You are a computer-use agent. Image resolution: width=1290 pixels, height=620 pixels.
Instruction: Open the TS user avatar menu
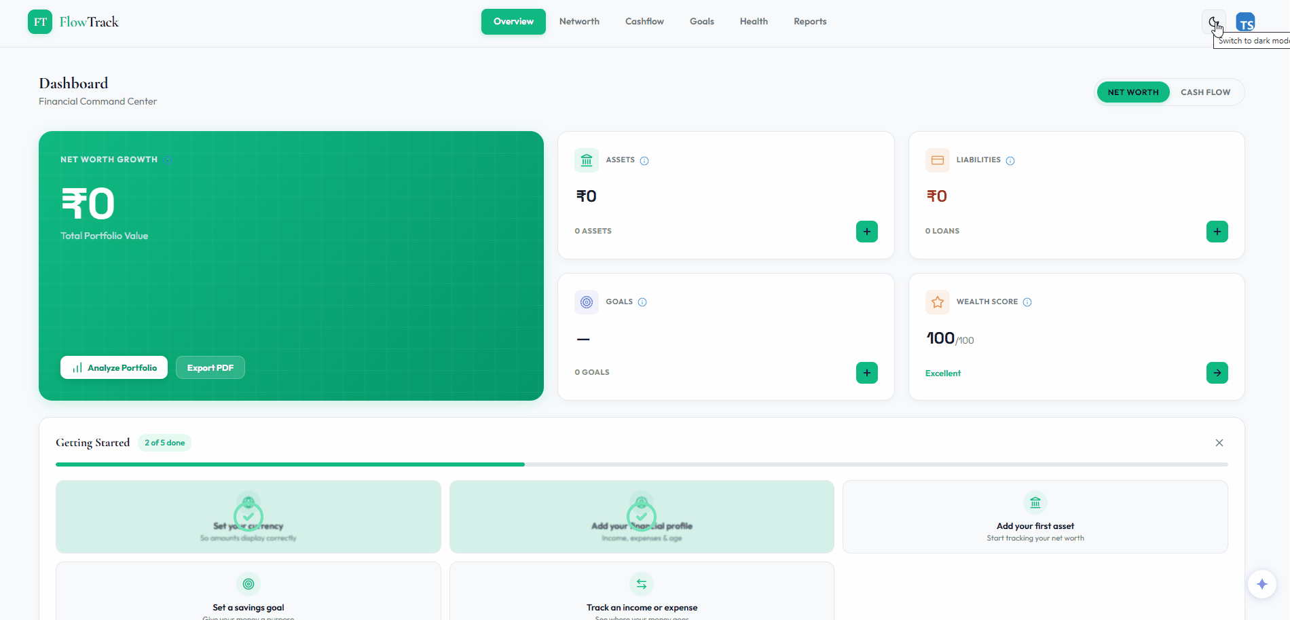pyautogui.click(x=1245, y=22)
